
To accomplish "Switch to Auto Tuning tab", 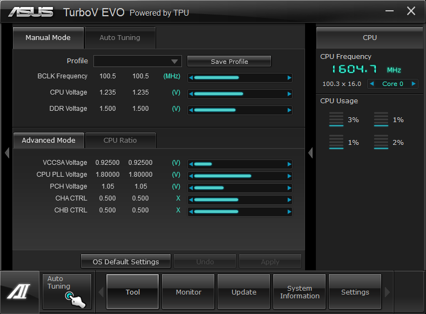I will 120,38.
